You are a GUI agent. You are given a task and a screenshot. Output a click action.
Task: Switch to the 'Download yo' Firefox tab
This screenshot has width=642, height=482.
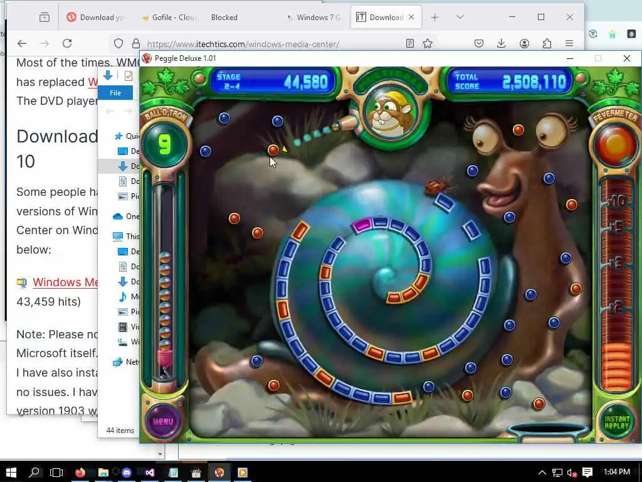tap(95, 17)
